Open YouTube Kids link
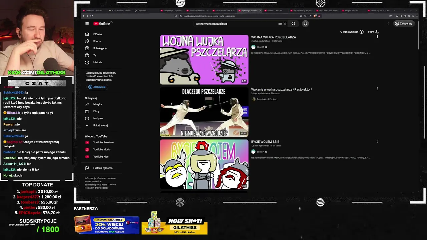This screenshot has height=240, width=427. 101,157
